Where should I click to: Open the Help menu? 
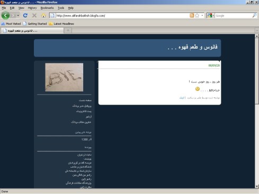pos(71,8)
